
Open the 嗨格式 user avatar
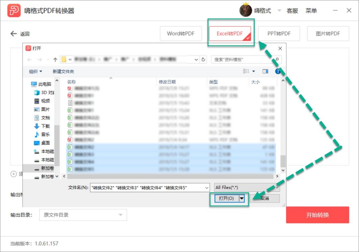click(246, 10)
